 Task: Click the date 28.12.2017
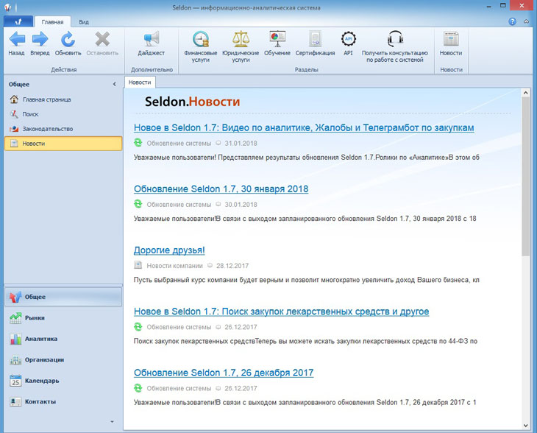click(x=232, y=266)
